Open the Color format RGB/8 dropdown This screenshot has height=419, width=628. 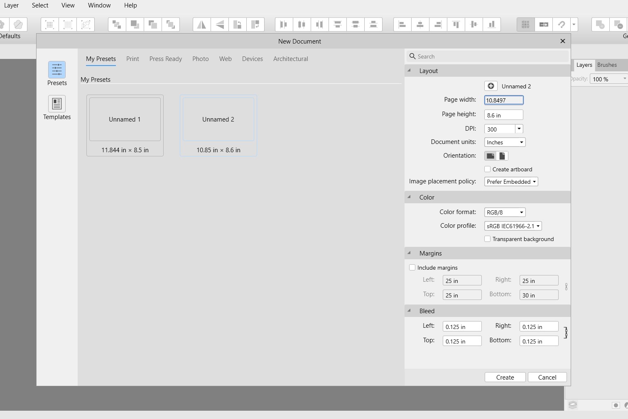[x=505, y=212]
